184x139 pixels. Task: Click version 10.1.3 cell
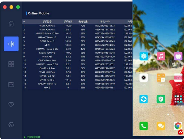click(68, 80)
